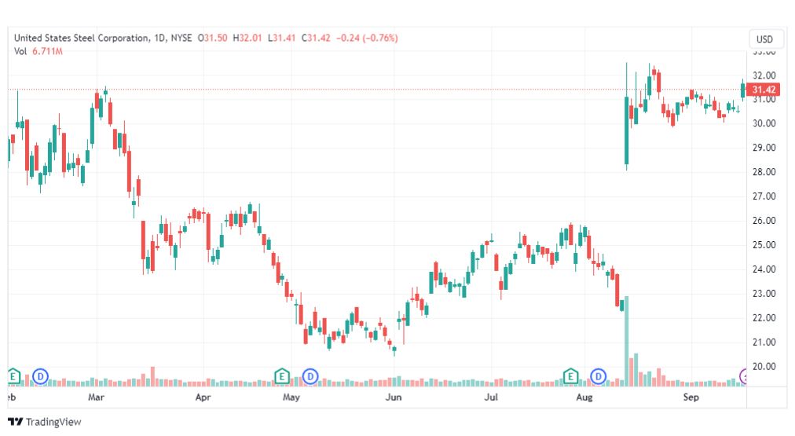Click the Sep label on time axis
This screenshot has height=436, width=795.
(x=691, y=397)
